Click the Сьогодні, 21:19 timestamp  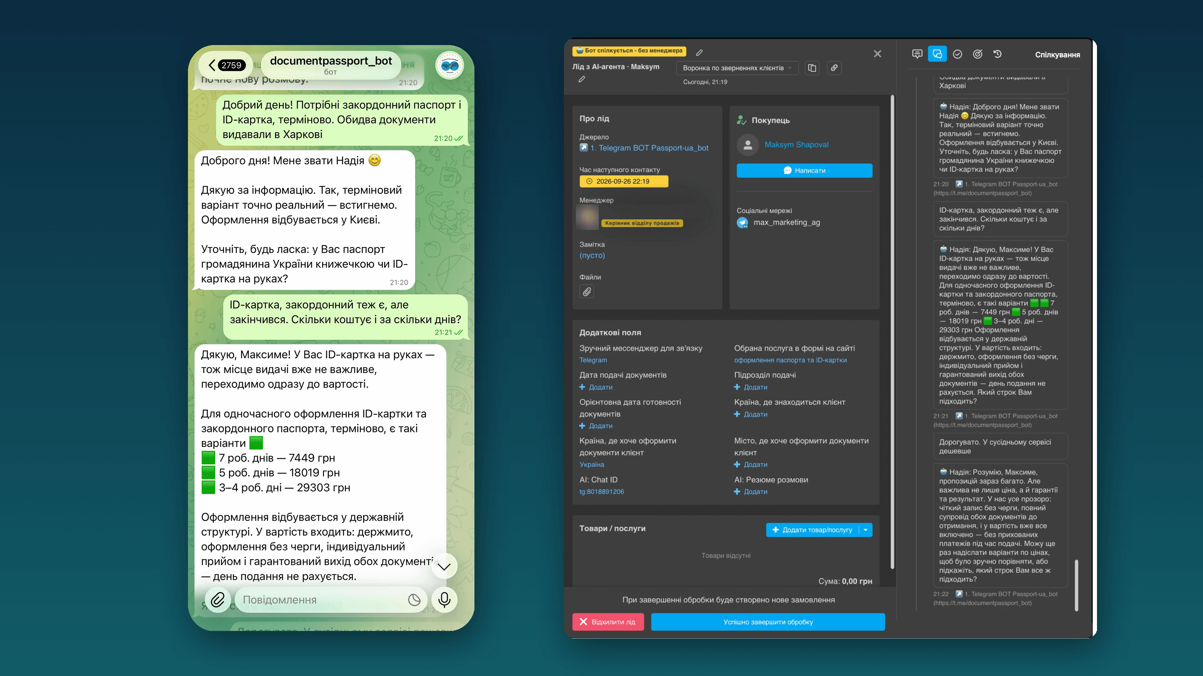tap(705, 82)
